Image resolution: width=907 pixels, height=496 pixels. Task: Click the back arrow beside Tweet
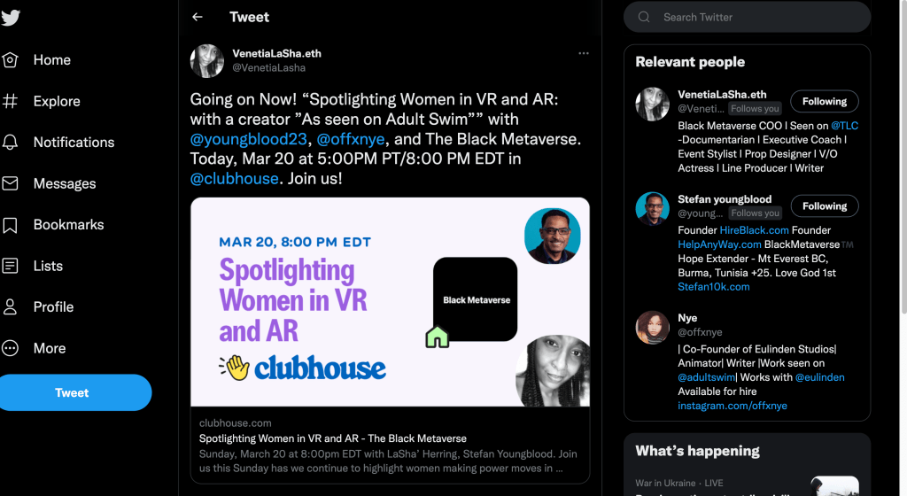[x=198, y=17]
